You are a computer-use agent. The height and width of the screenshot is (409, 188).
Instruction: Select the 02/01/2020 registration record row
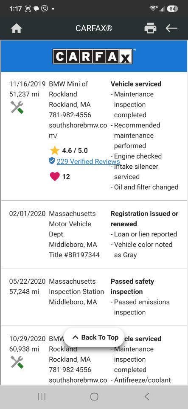[x=94, y=234]
